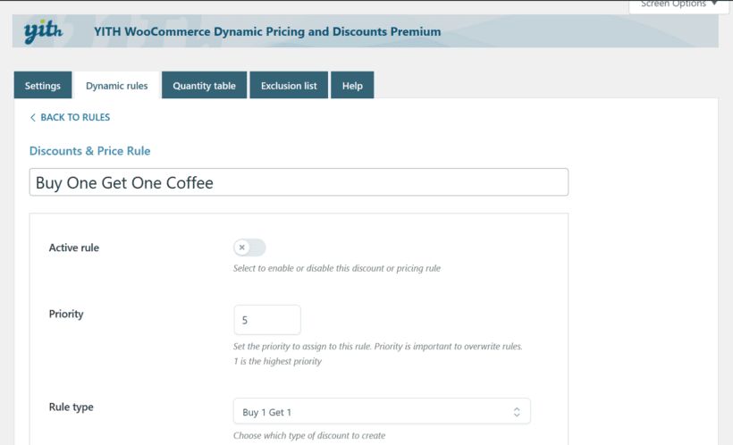
Task: Click the YITH logo
Action: (43, 32)
